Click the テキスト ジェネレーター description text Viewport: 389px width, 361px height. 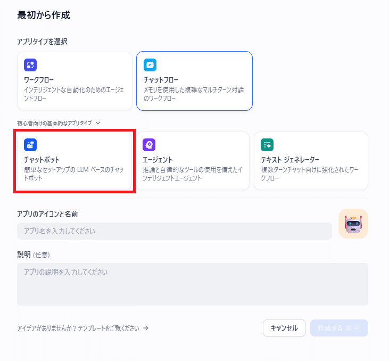(310, 174)
